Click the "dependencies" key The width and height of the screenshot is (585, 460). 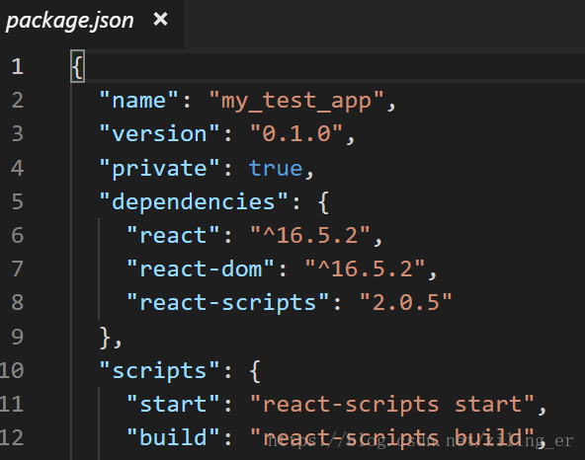tap(194, 201)
